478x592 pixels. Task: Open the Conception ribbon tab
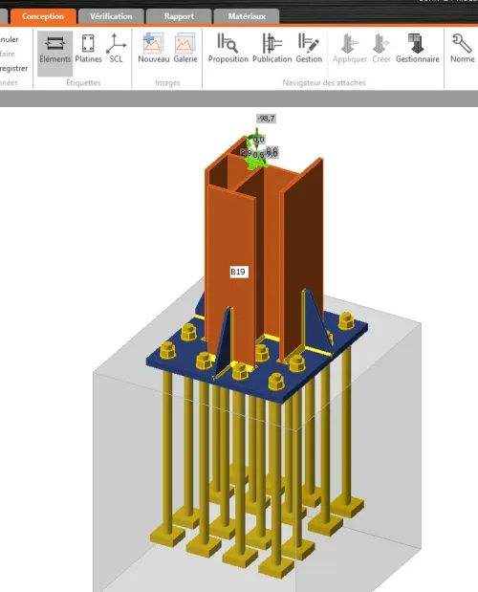click(x=43, y=16)
